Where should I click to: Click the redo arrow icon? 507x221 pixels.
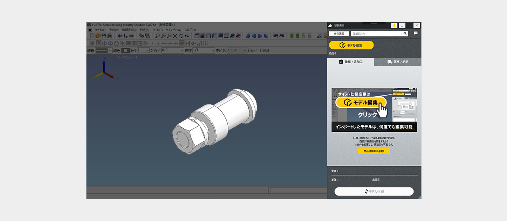[282, 36]
